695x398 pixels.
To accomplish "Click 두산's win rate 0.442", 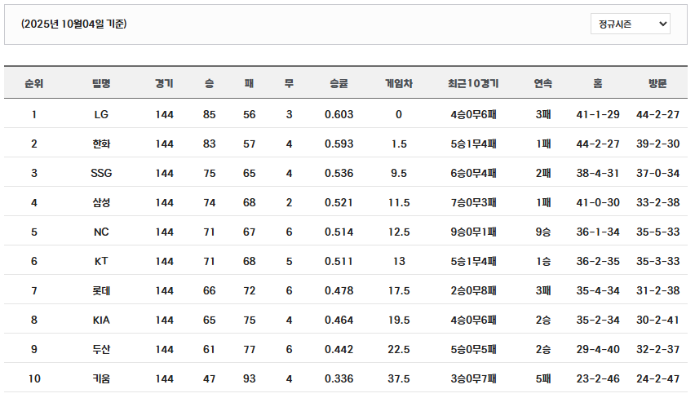I will coord(339,349).
